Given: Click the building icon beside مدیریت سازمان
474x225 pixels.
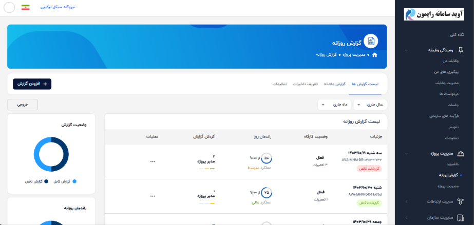Looking at the screenshot, I should pos(461,217).
